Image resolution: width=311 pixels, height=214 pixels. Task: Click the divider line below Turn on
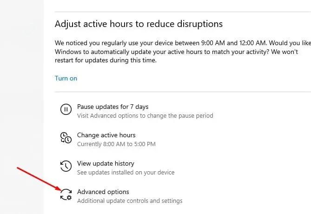click(x=183, y=92)
